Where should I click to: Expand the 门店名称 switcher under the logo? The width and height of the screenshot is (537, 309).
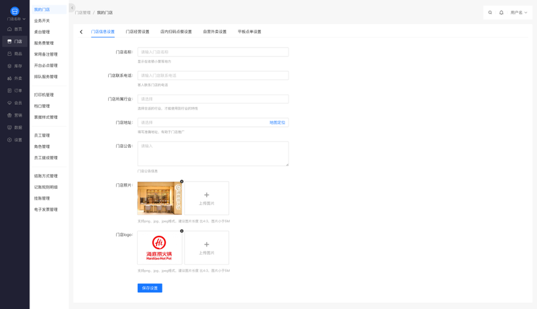click(x=16, y=19)
